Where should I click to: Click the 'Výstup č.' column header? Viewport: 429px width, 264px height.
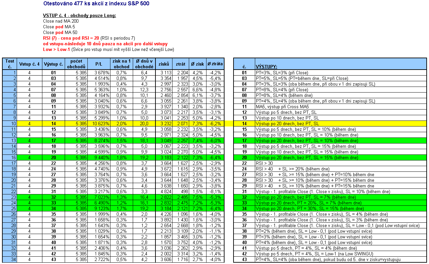tap(53, 64)
